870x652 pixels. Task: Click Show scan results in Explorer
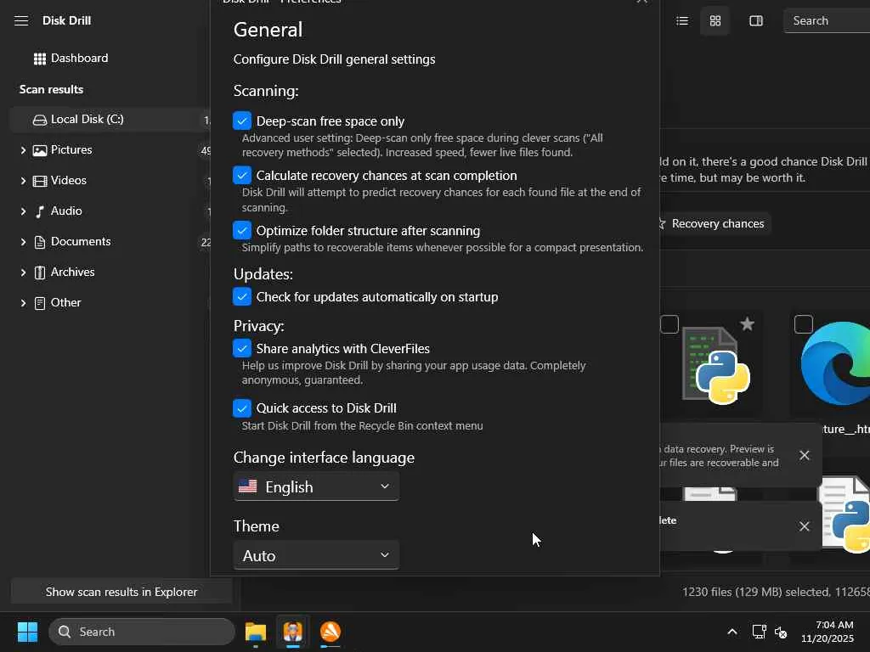coord(121,592)
